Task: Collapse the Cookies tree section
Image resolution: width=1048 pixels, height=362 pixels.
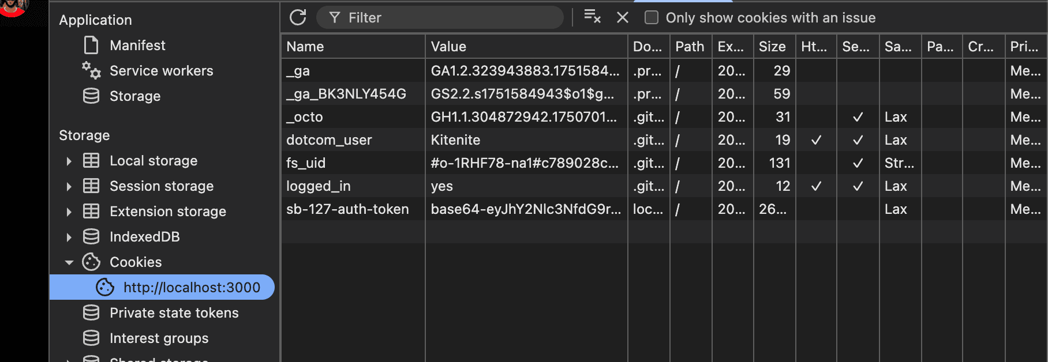Action: click(69, 262)
